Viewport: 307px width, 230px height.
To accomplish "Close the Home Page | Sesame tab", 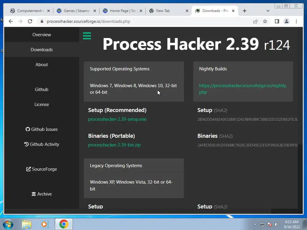I will point(141,11).
